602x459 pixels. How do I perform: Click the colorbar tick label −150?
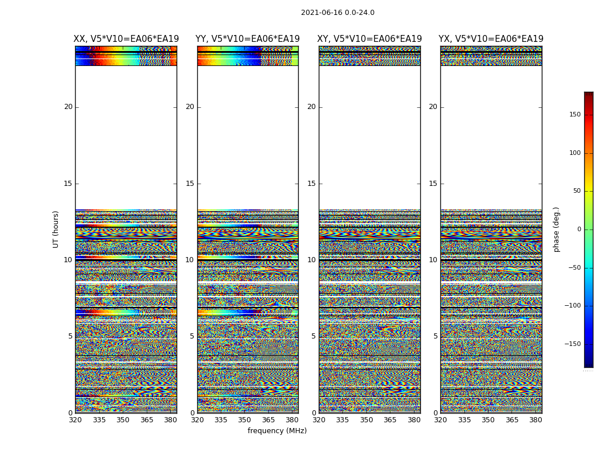[x=572, y=344]
